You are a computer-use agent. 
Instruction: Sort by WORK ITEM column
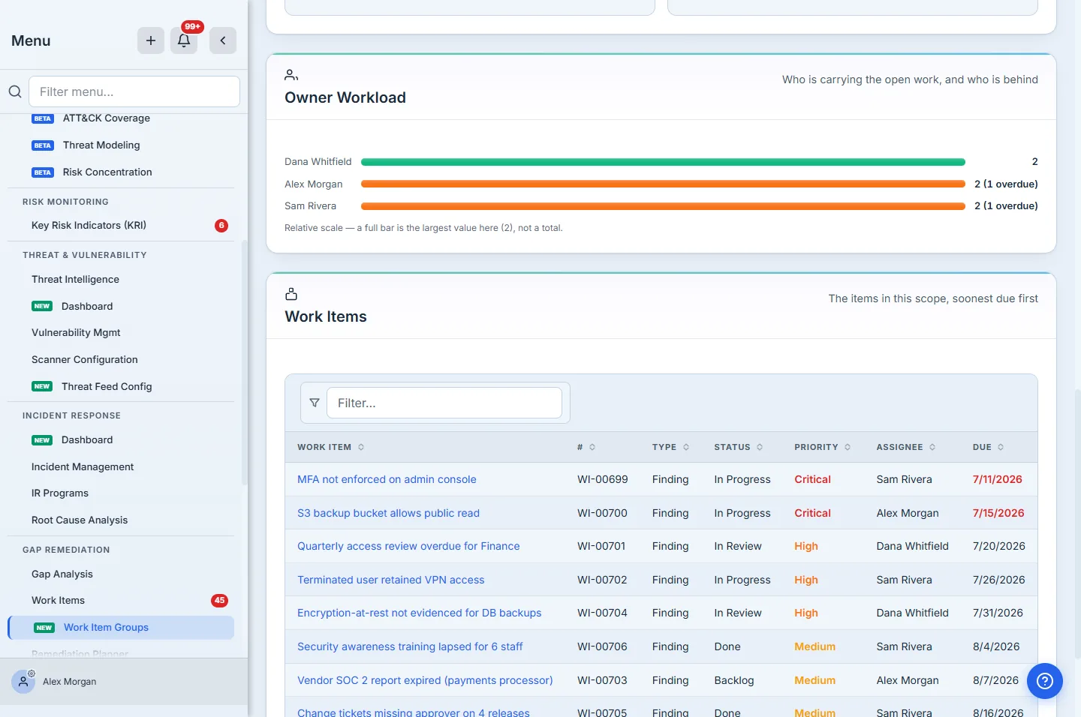tap(331, 447)
